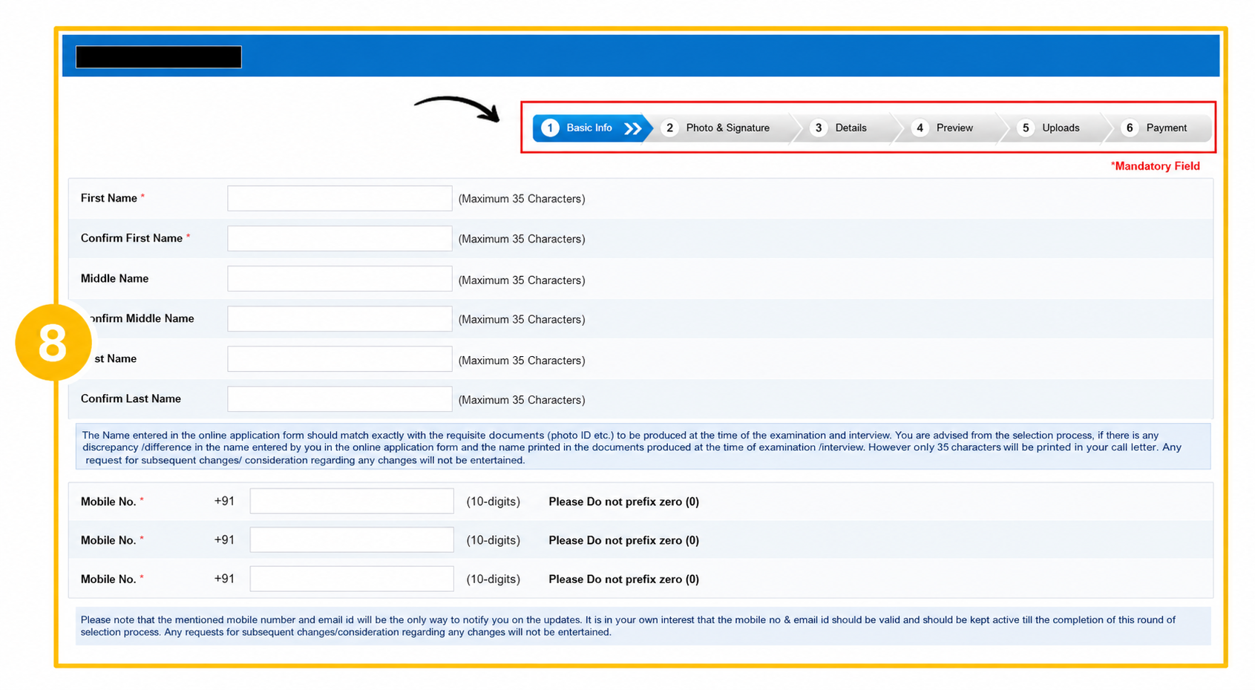The width and height of the screenshot is (1255, 690).
Task: Click the number 5 circle for Uploads
Action: click(1025, 128)
